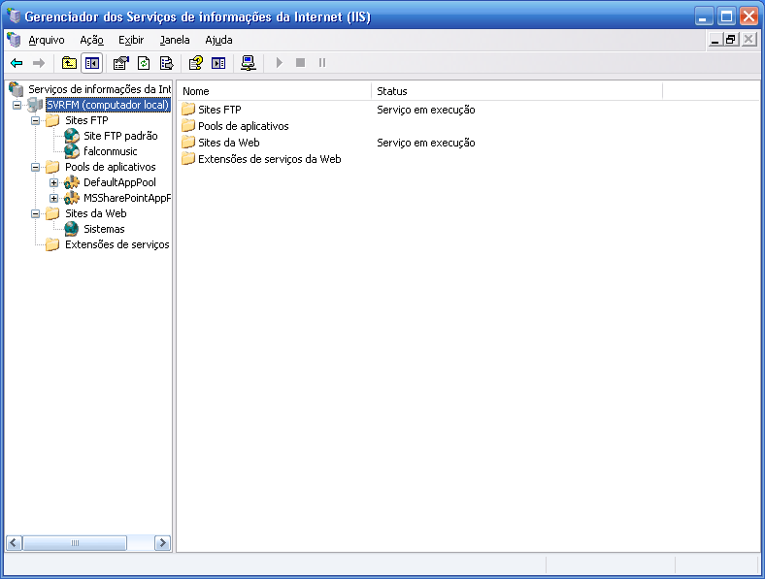Pause the item with the pause button
The width and height of the screenshot is (765, 579).
pyautogui.click(x=322, y=63)
